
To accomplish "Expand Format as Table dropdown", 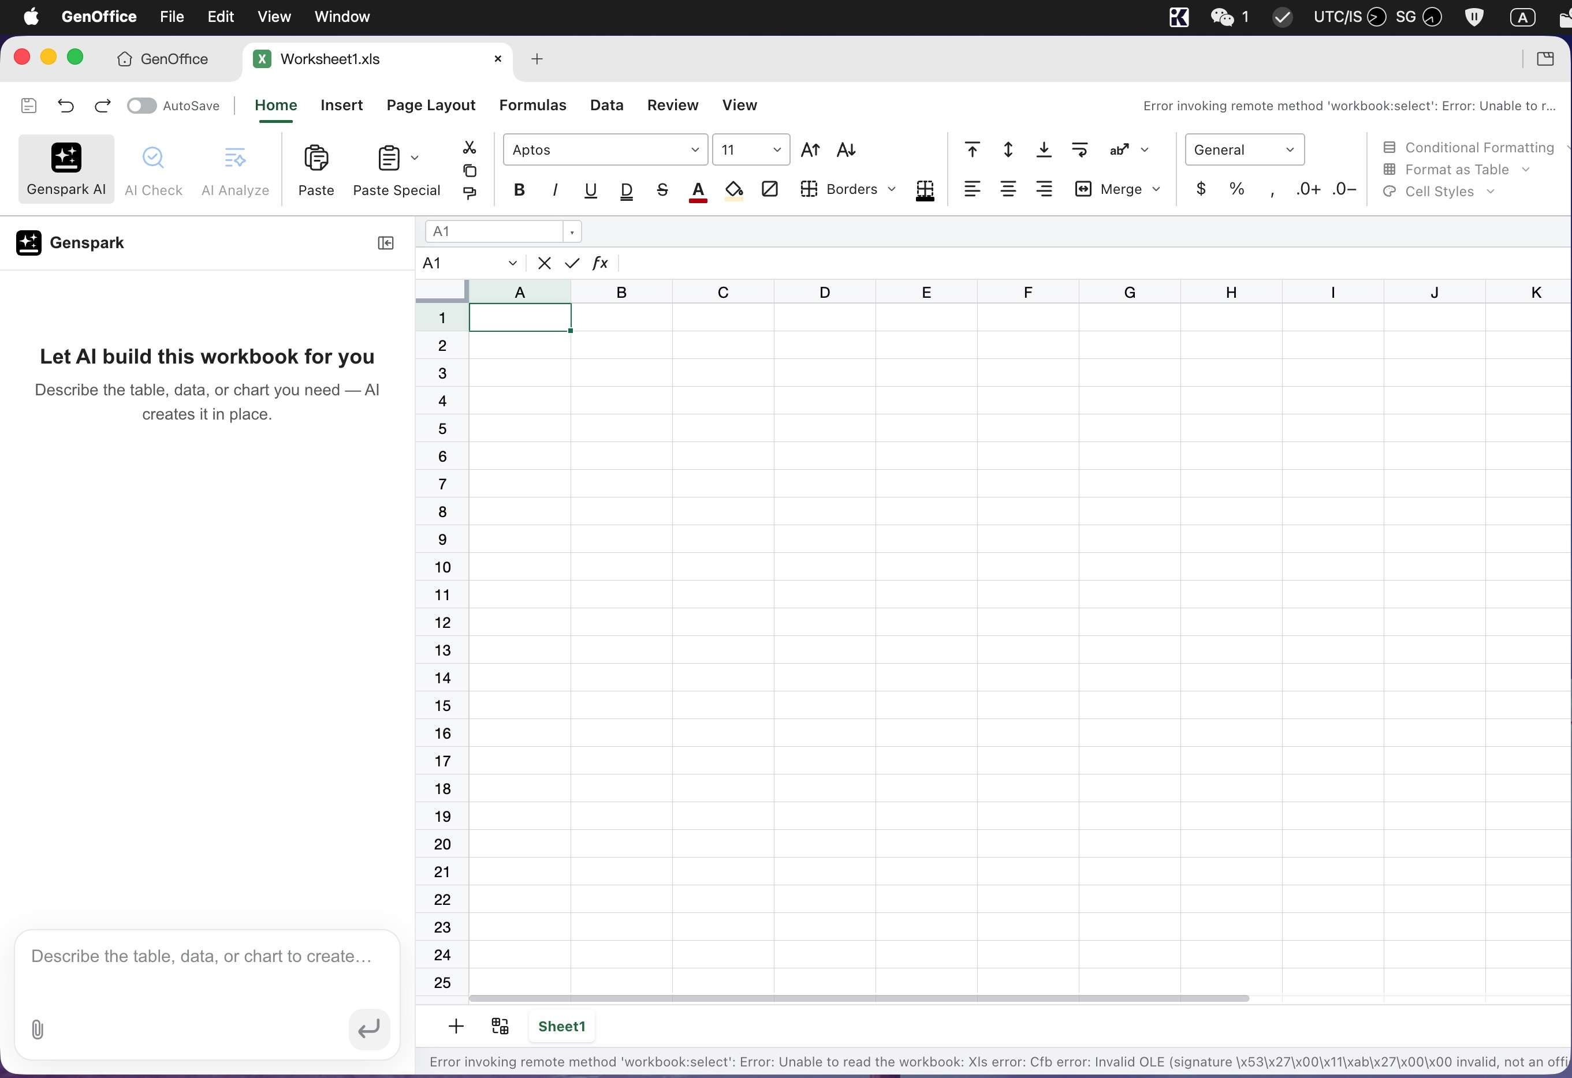I will coord(1525,170).
